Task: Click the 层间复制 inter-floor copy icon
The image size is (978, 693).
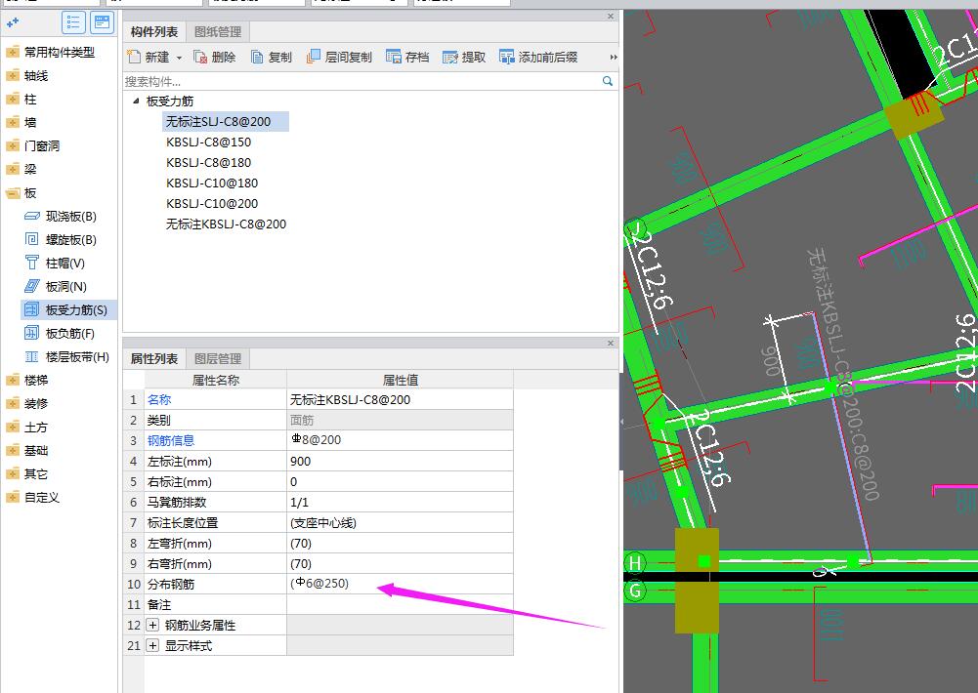Action: coord(314,58)
